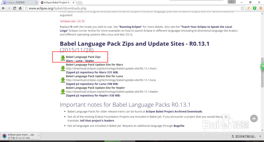The image size is (264, 142).
Task: Open Zipped p2 repository for Mars (131 MB)
Action: (92, 72)
